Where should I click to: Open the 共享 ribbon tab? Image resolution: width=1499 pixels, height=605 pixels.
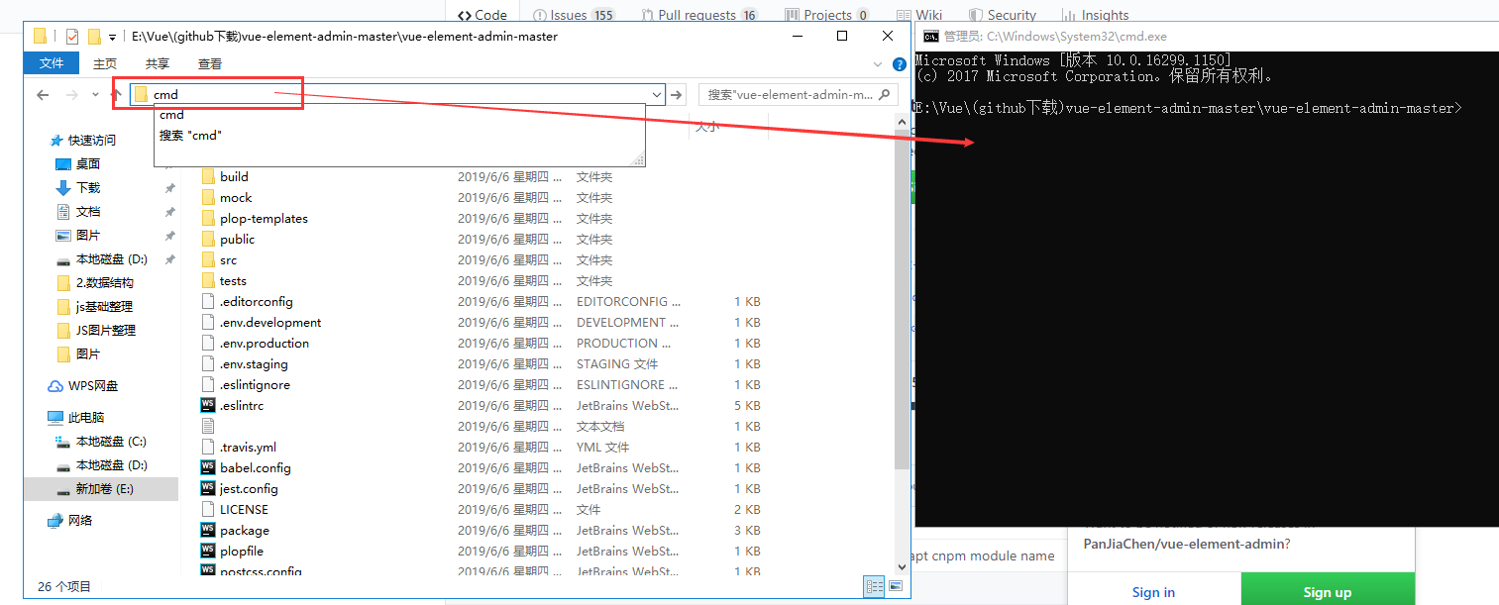[158, 64]
